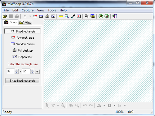Click the 0x0 size status field

click(x=131, y=112)
